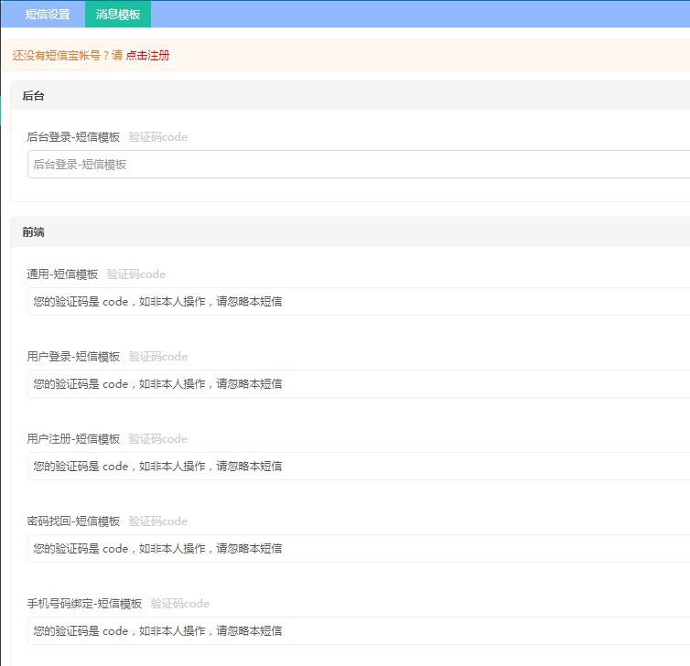Focus the 密码找回-短信模板 text field

tap(357, 549)
